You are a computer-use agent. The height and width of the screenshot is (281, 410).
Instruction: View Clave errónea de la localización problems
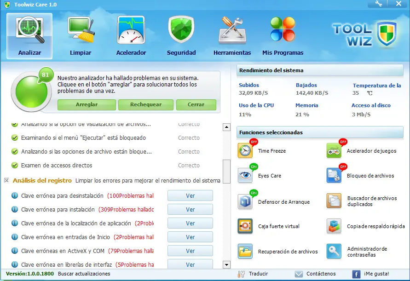tap(190, 223)
